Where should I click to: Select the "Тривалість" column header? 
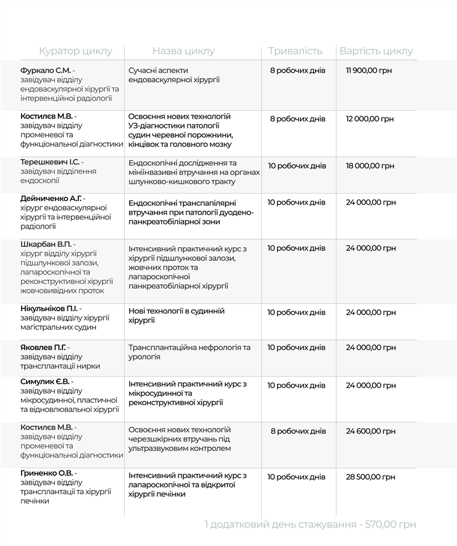[295, 51]
